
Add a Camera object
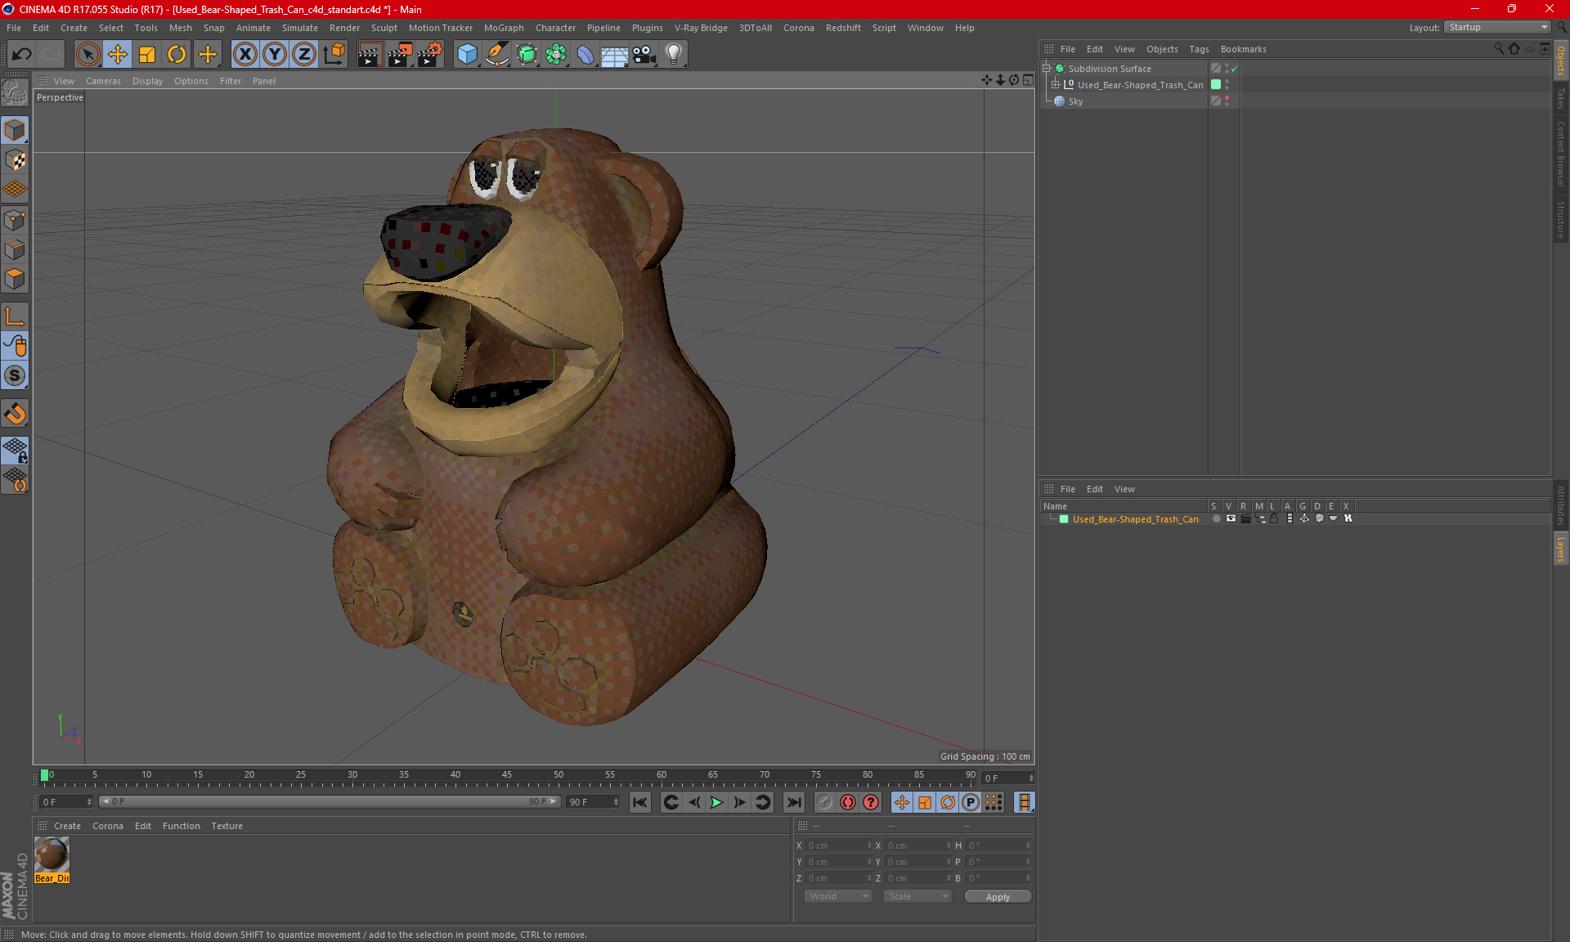[644, 55]
